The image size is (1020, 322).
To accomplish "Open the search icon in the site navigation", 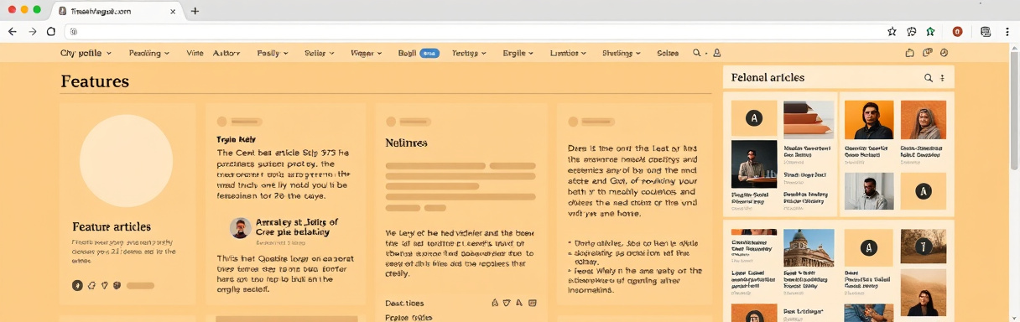I will [696, 53].
